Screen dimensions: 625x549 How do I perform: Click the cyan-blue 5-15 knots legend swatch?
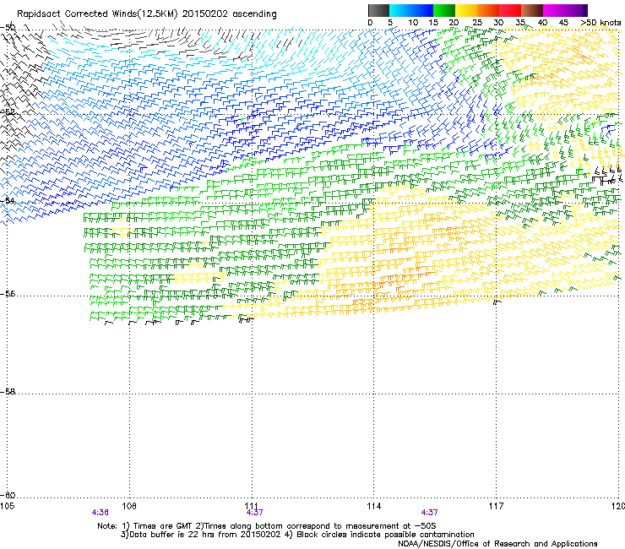[x=411, y=10]
